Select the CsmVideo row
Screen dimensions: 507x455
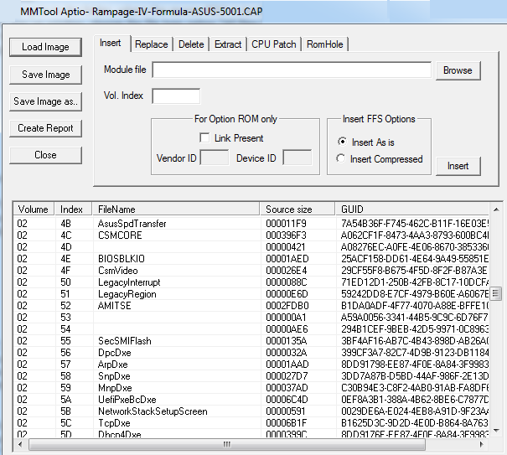(x=251, y=271)
